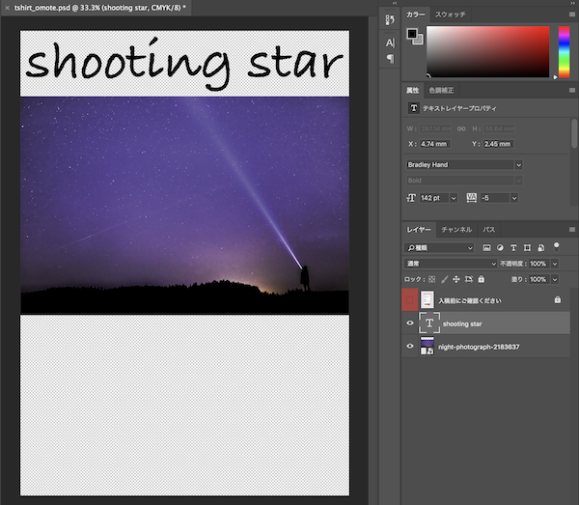Viewport: 579px width, 505px height.
Task: Open the Paragraph panel icon
Action: pyautogui.click(x=390, y=59)
